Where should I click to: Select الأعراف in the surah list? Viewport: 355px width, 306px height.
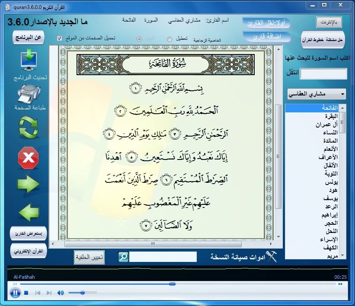coord(312,157)
